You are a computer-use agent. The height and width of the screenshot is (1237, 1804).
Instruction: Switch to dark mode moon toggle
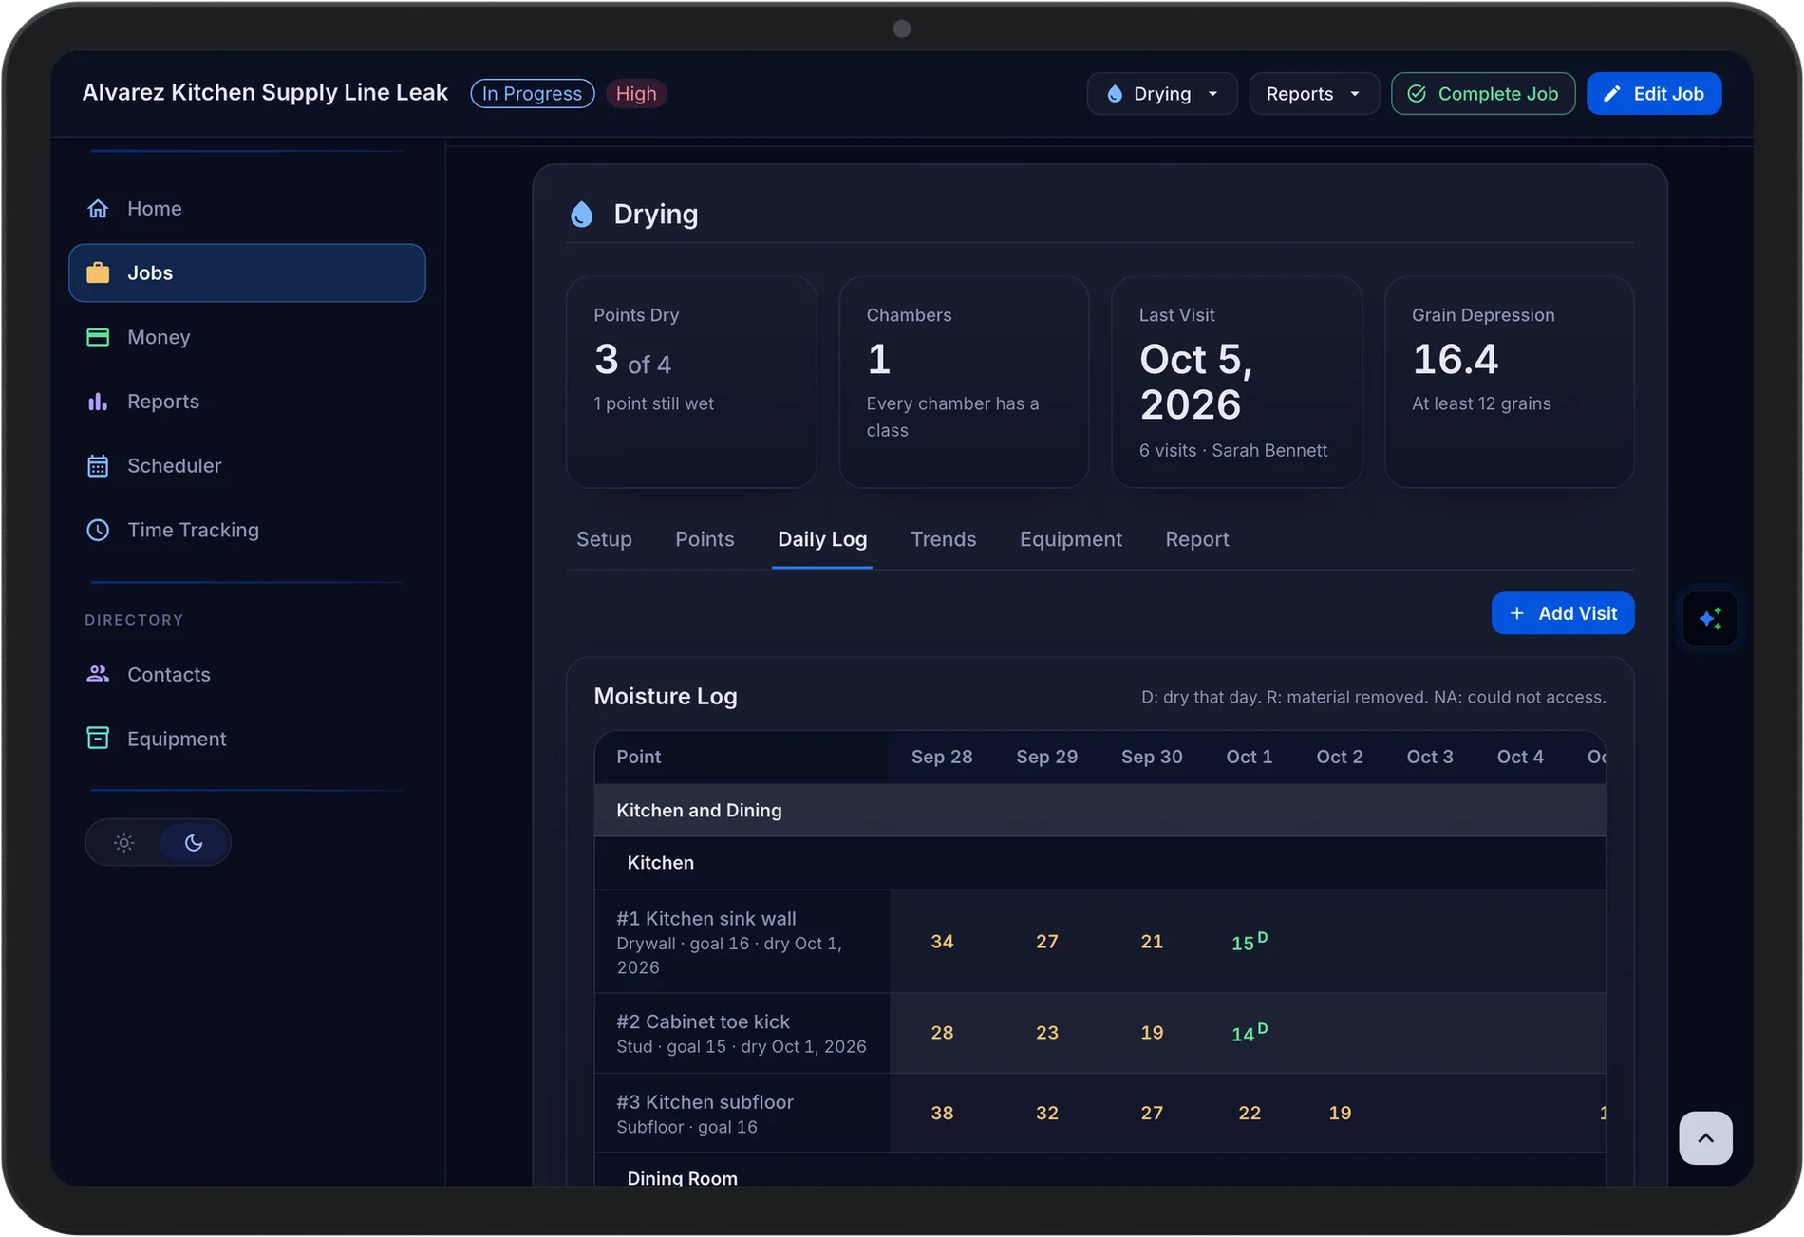(194, 842)
